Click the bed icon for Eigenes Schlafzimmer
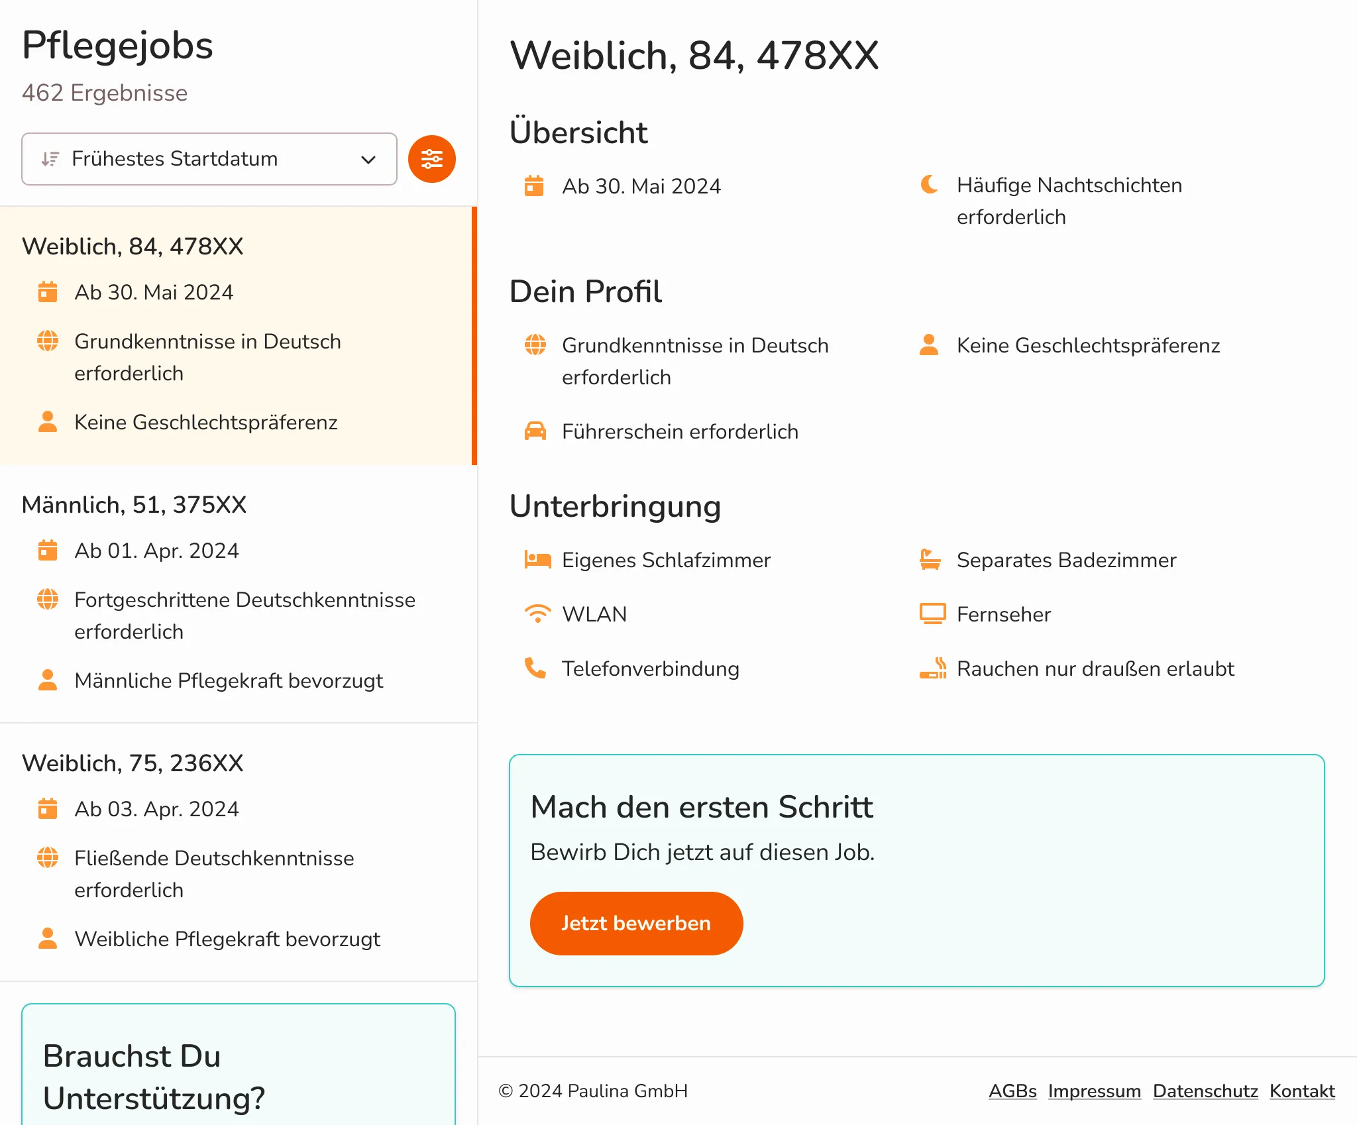This screenshot has width=1357, height=1125. point(537,560)
